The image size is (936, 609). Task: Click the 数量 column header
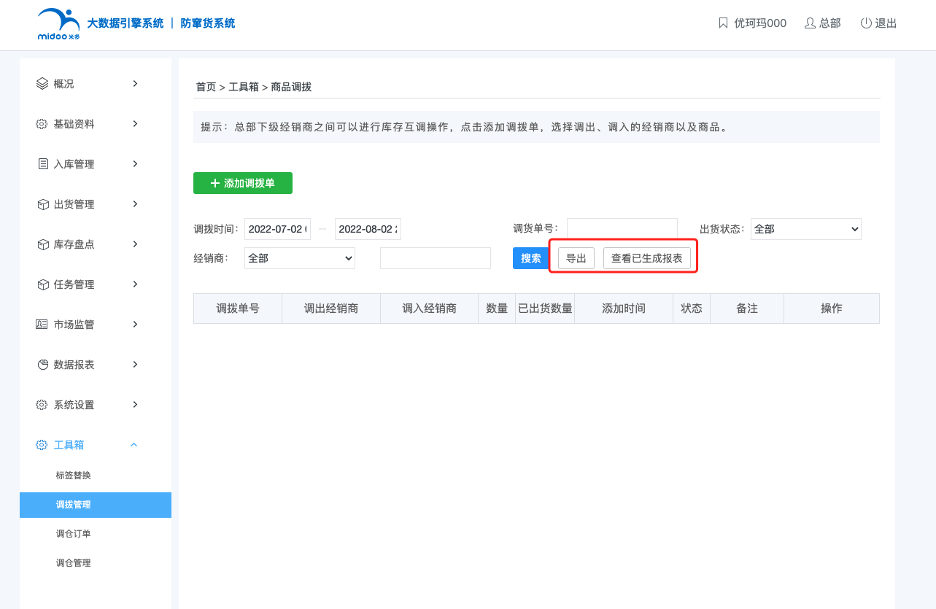click(x=497, y=309)
